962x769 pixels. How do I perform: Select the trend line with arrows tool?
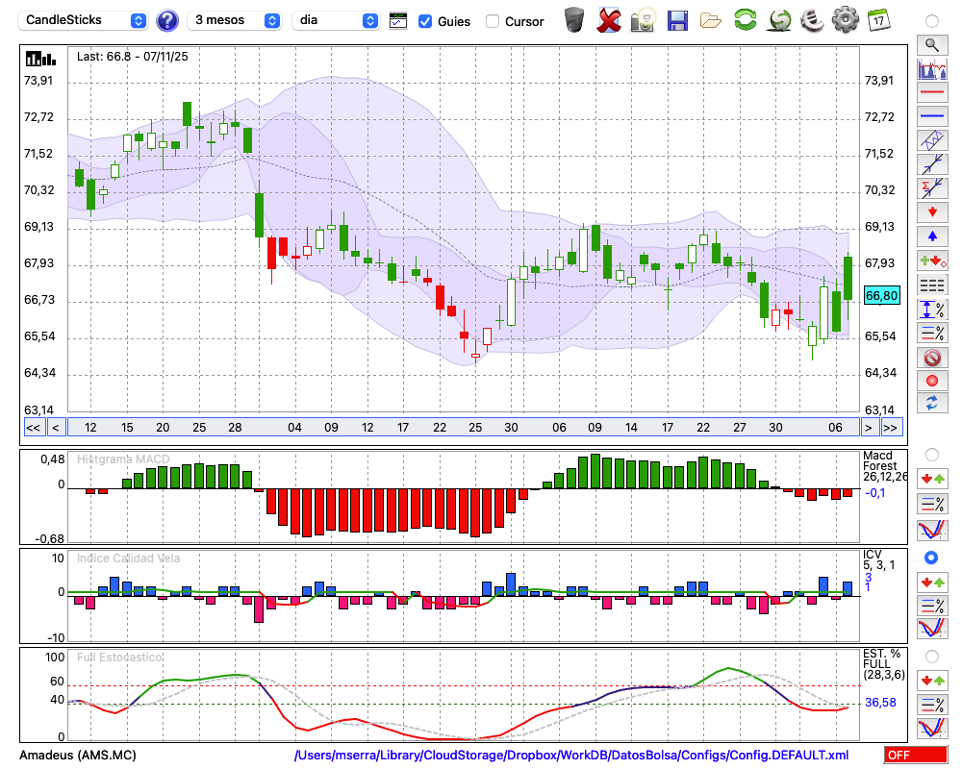point(932,164)
